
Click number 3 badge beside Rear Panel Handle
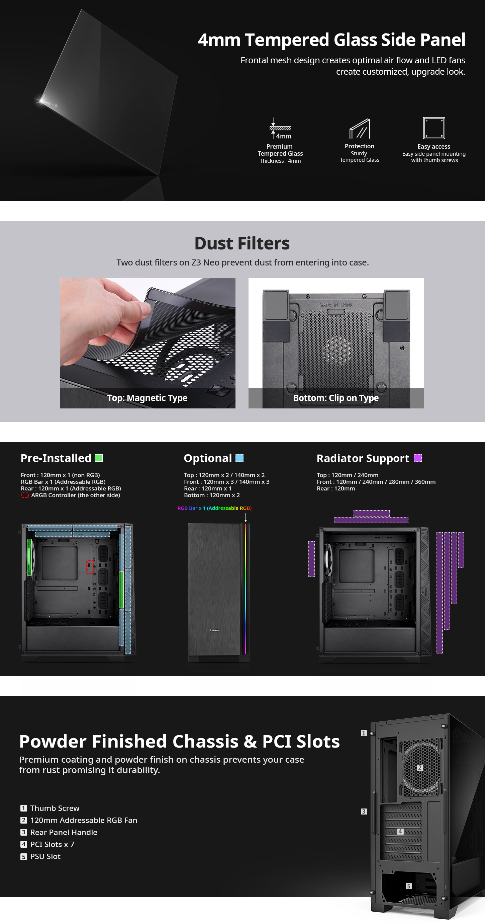click(x=24, y=832)
